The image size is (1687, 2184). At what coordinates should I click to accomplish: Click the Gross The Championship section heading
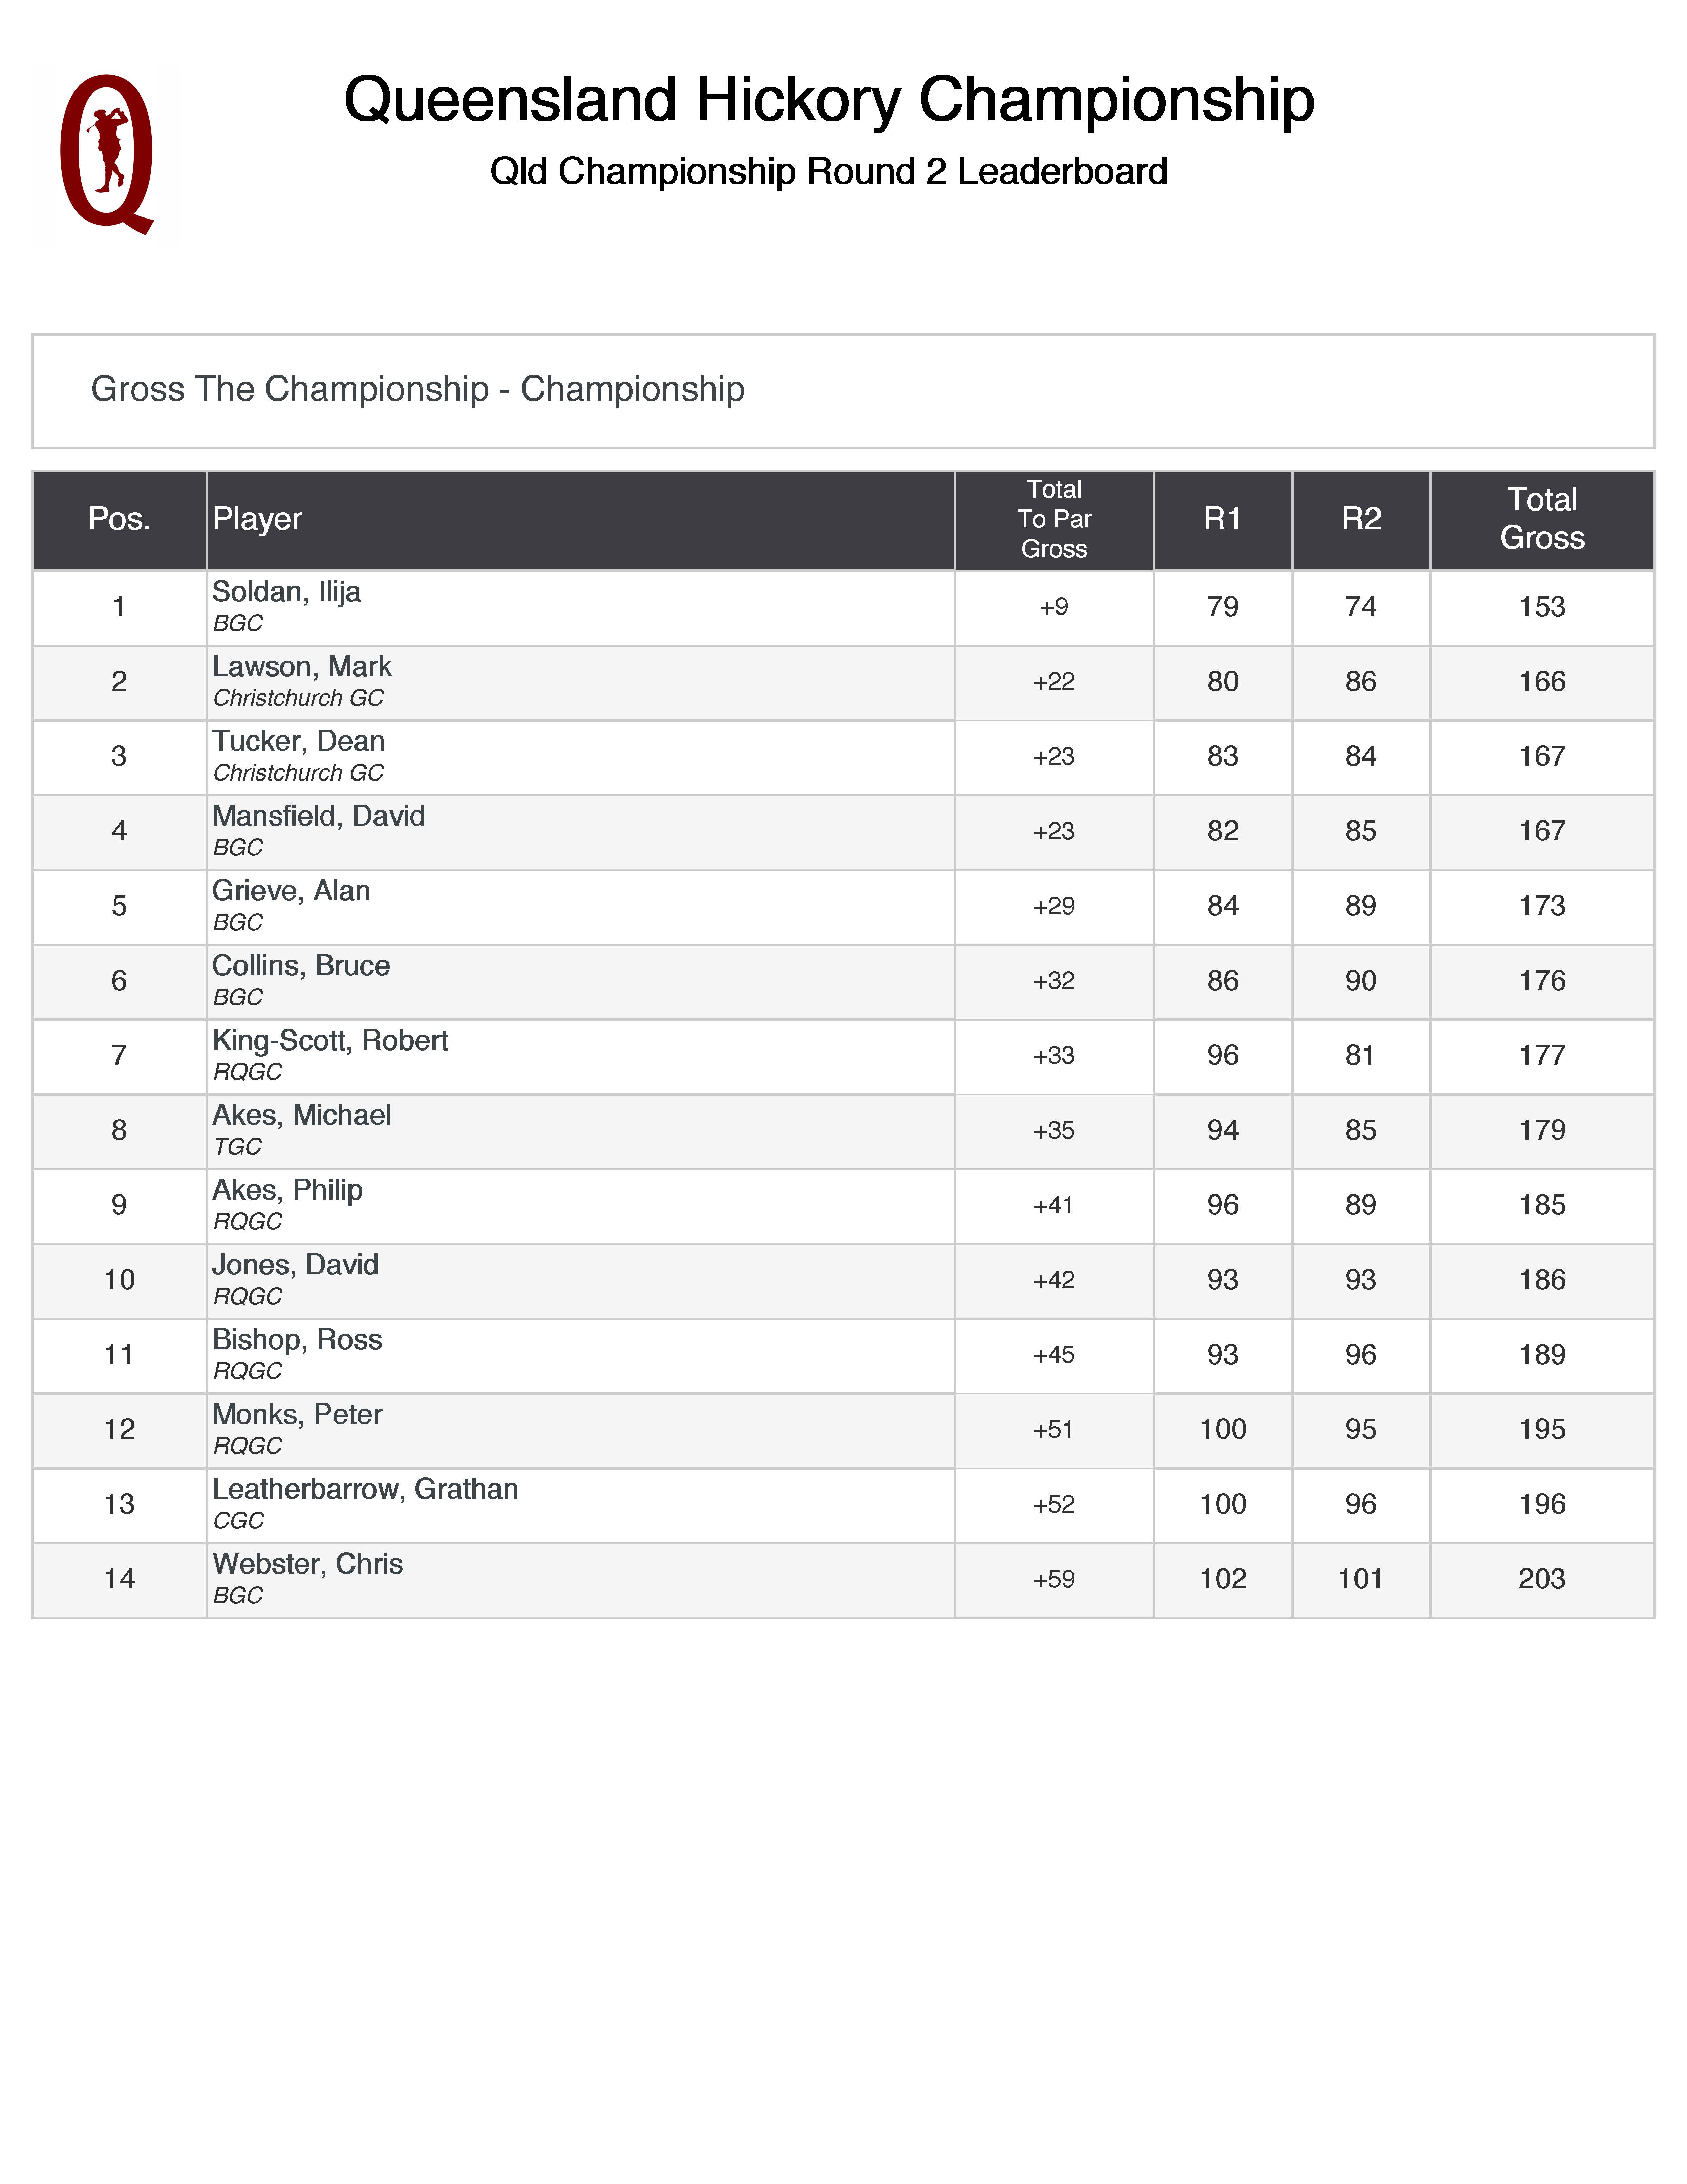coord(417,389)
